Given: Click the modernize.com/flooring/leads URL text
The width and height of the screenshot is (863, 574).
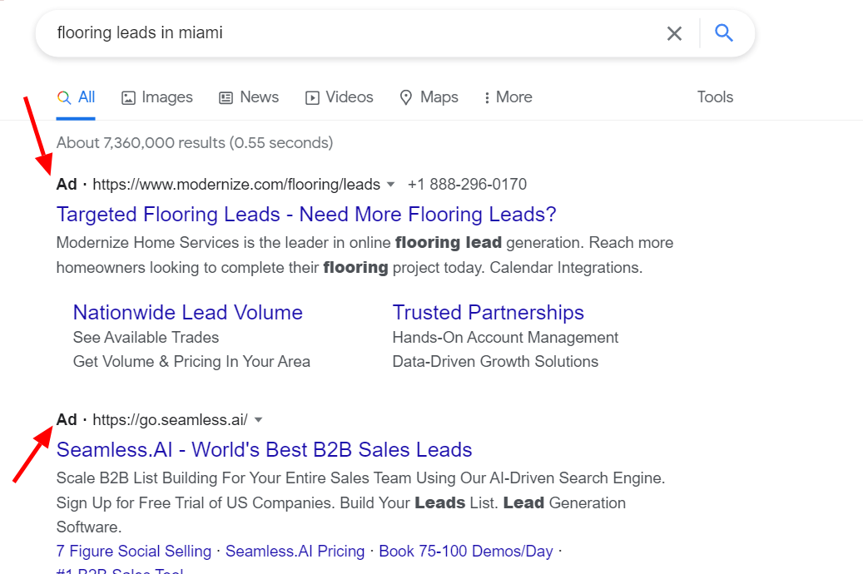Looking at the screenshot, I should point(236,185).
